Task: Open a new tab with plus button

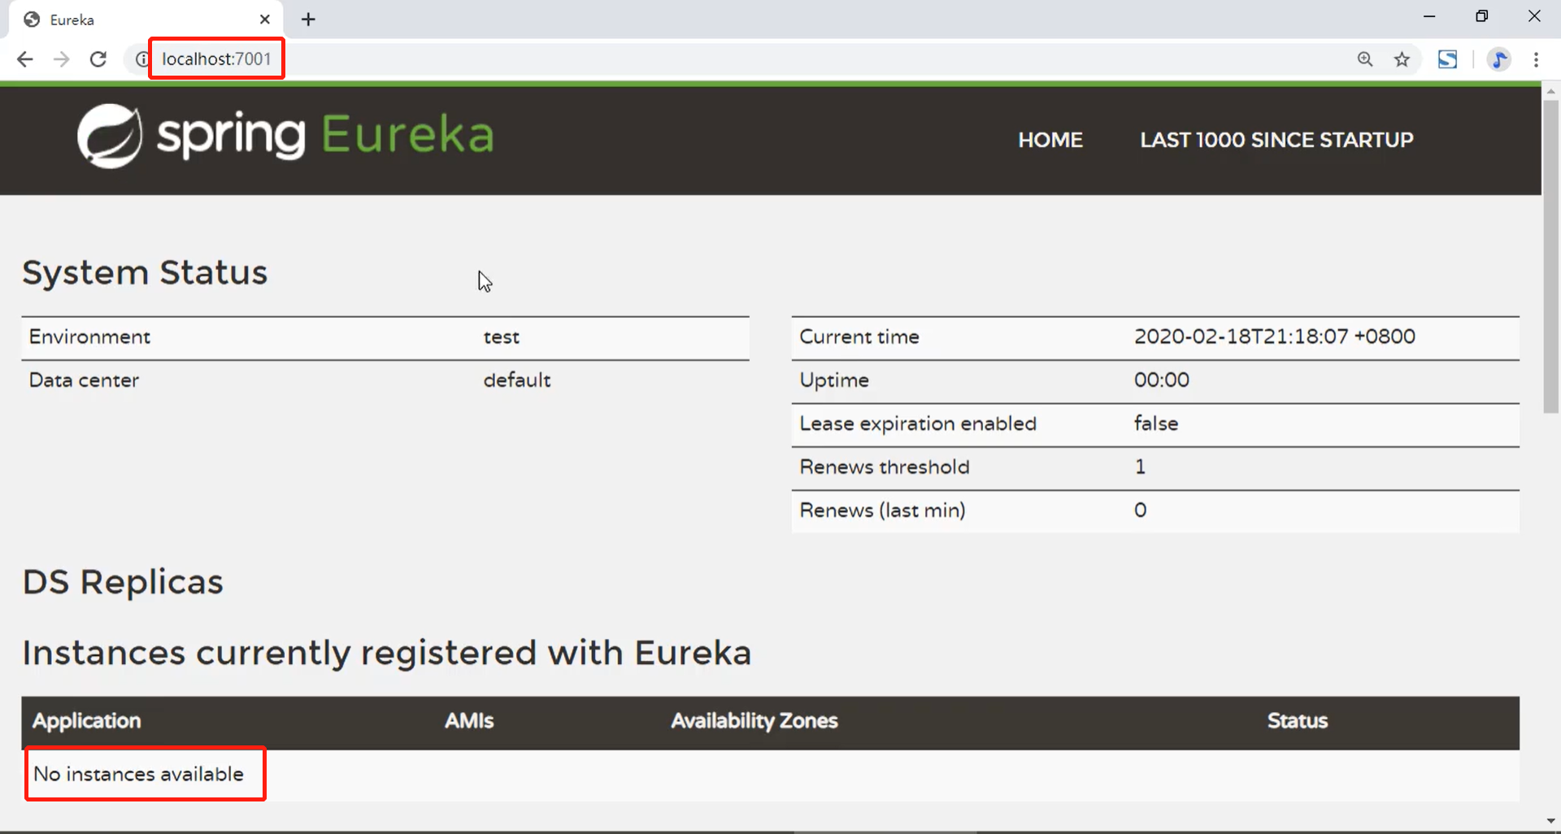Action: click(x=308, y=20)
